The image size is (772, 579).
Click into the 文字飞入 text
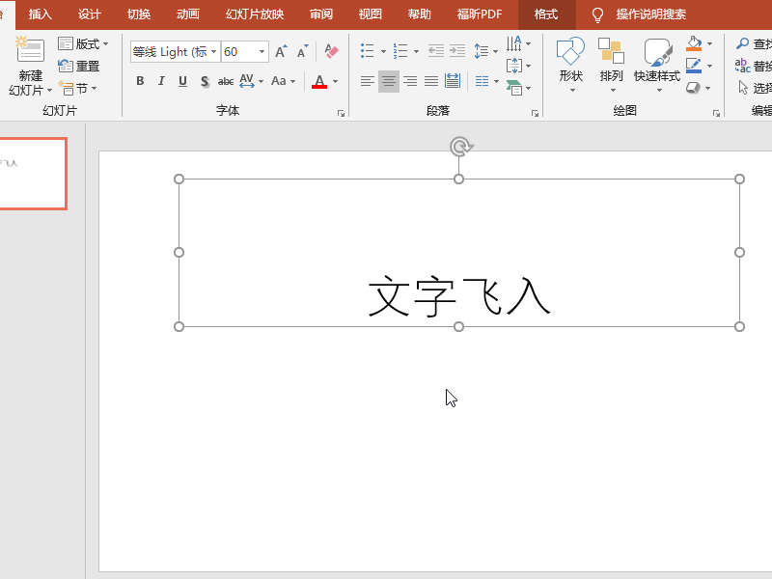pos(459,296)
